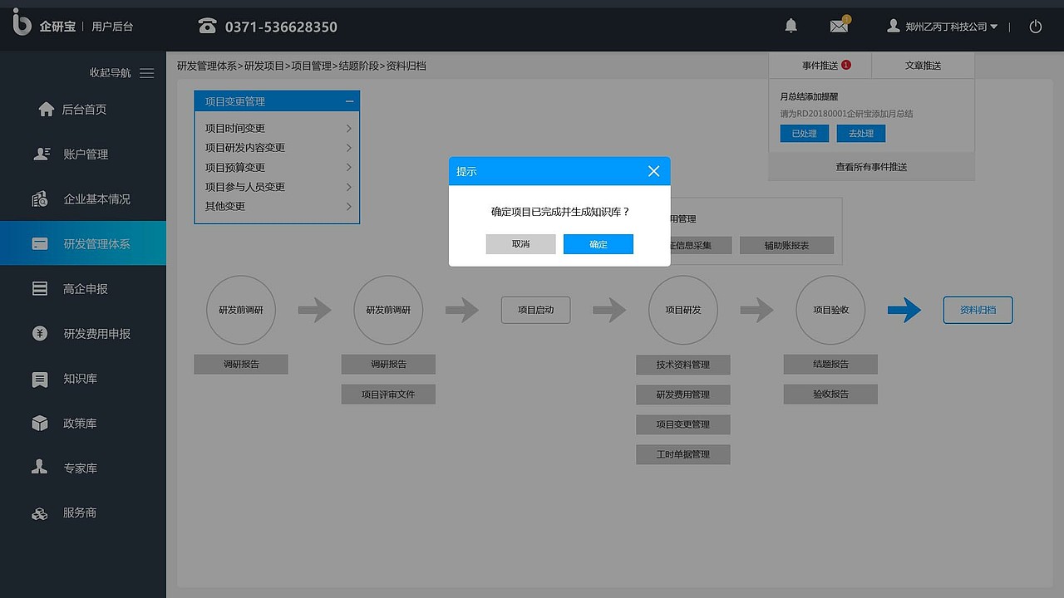The image size is (1064, 598).
Task: Click the home icon for 后台首页
Action: (x=47, y=109)
